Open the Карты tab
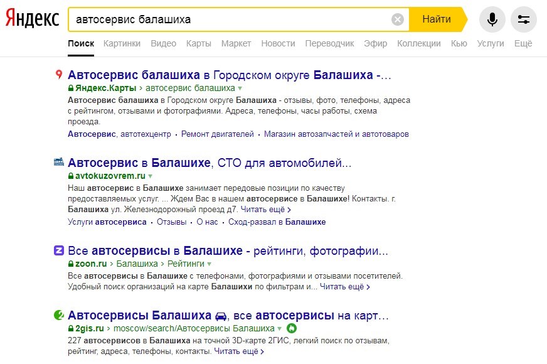This screenshot has height=364, width=547. coord(198,43)
